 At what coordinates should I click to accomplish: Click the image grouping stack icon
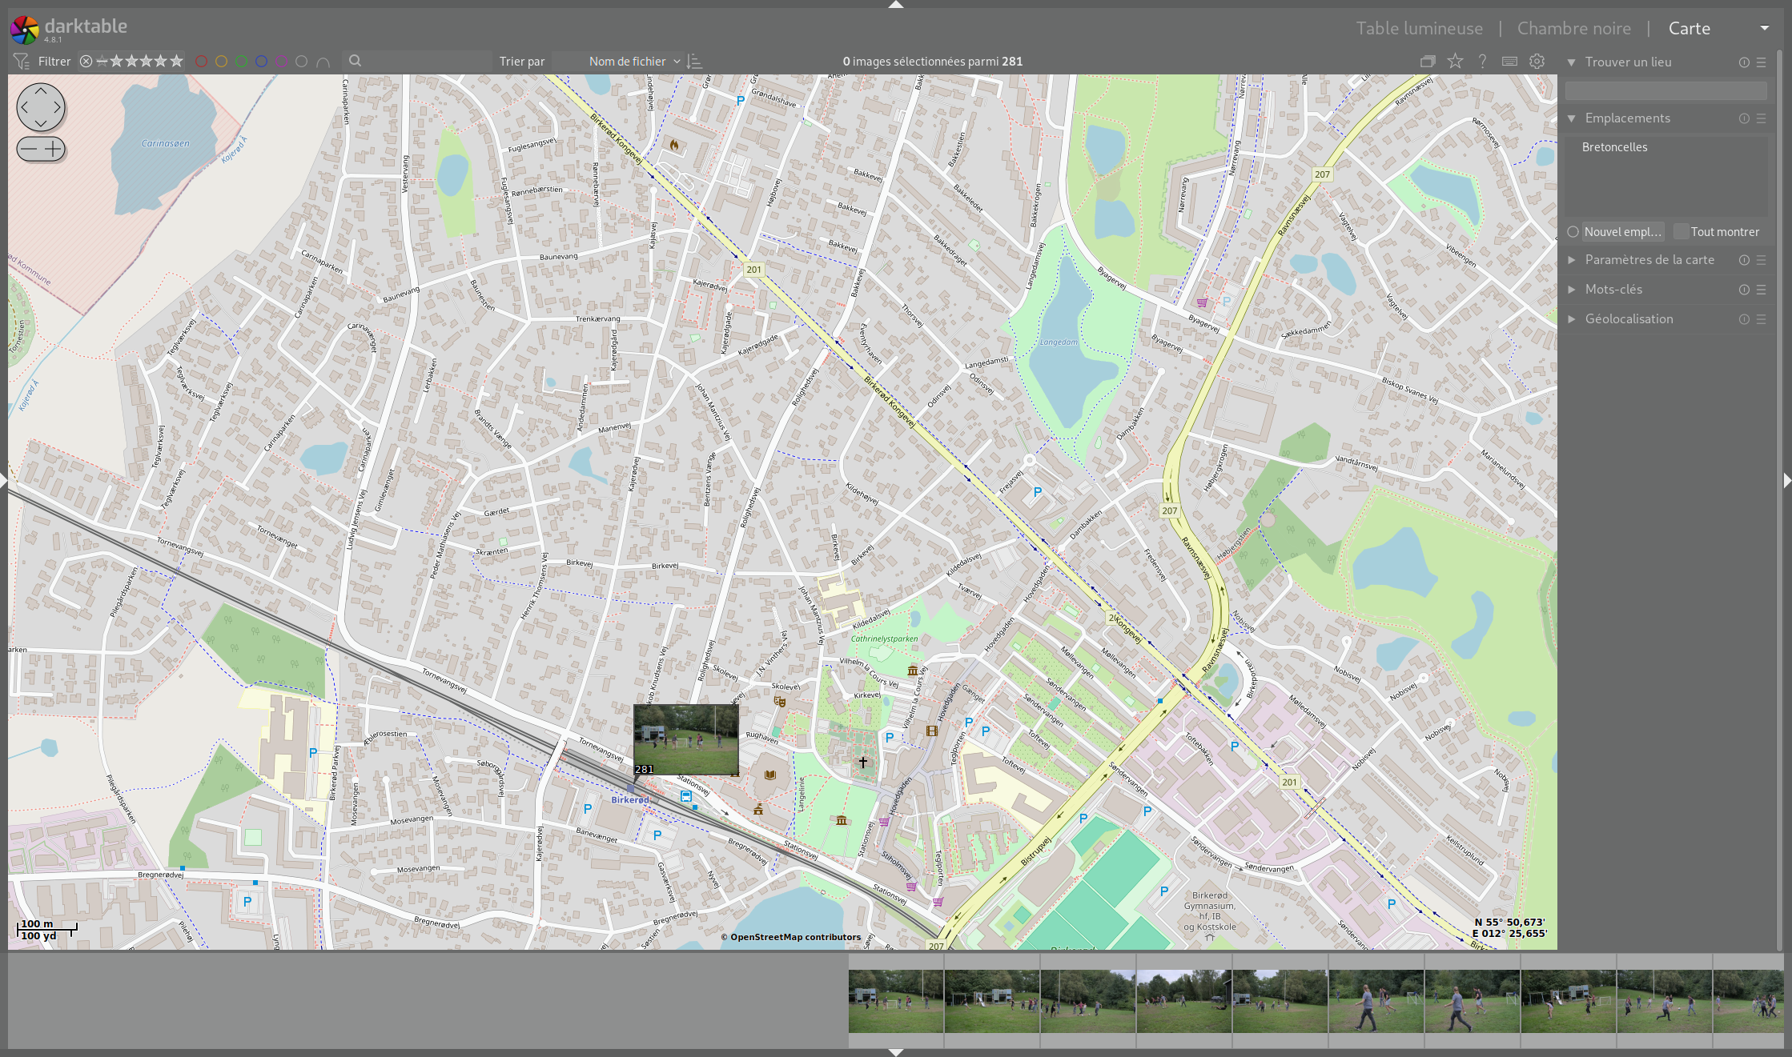(1428, 61)
